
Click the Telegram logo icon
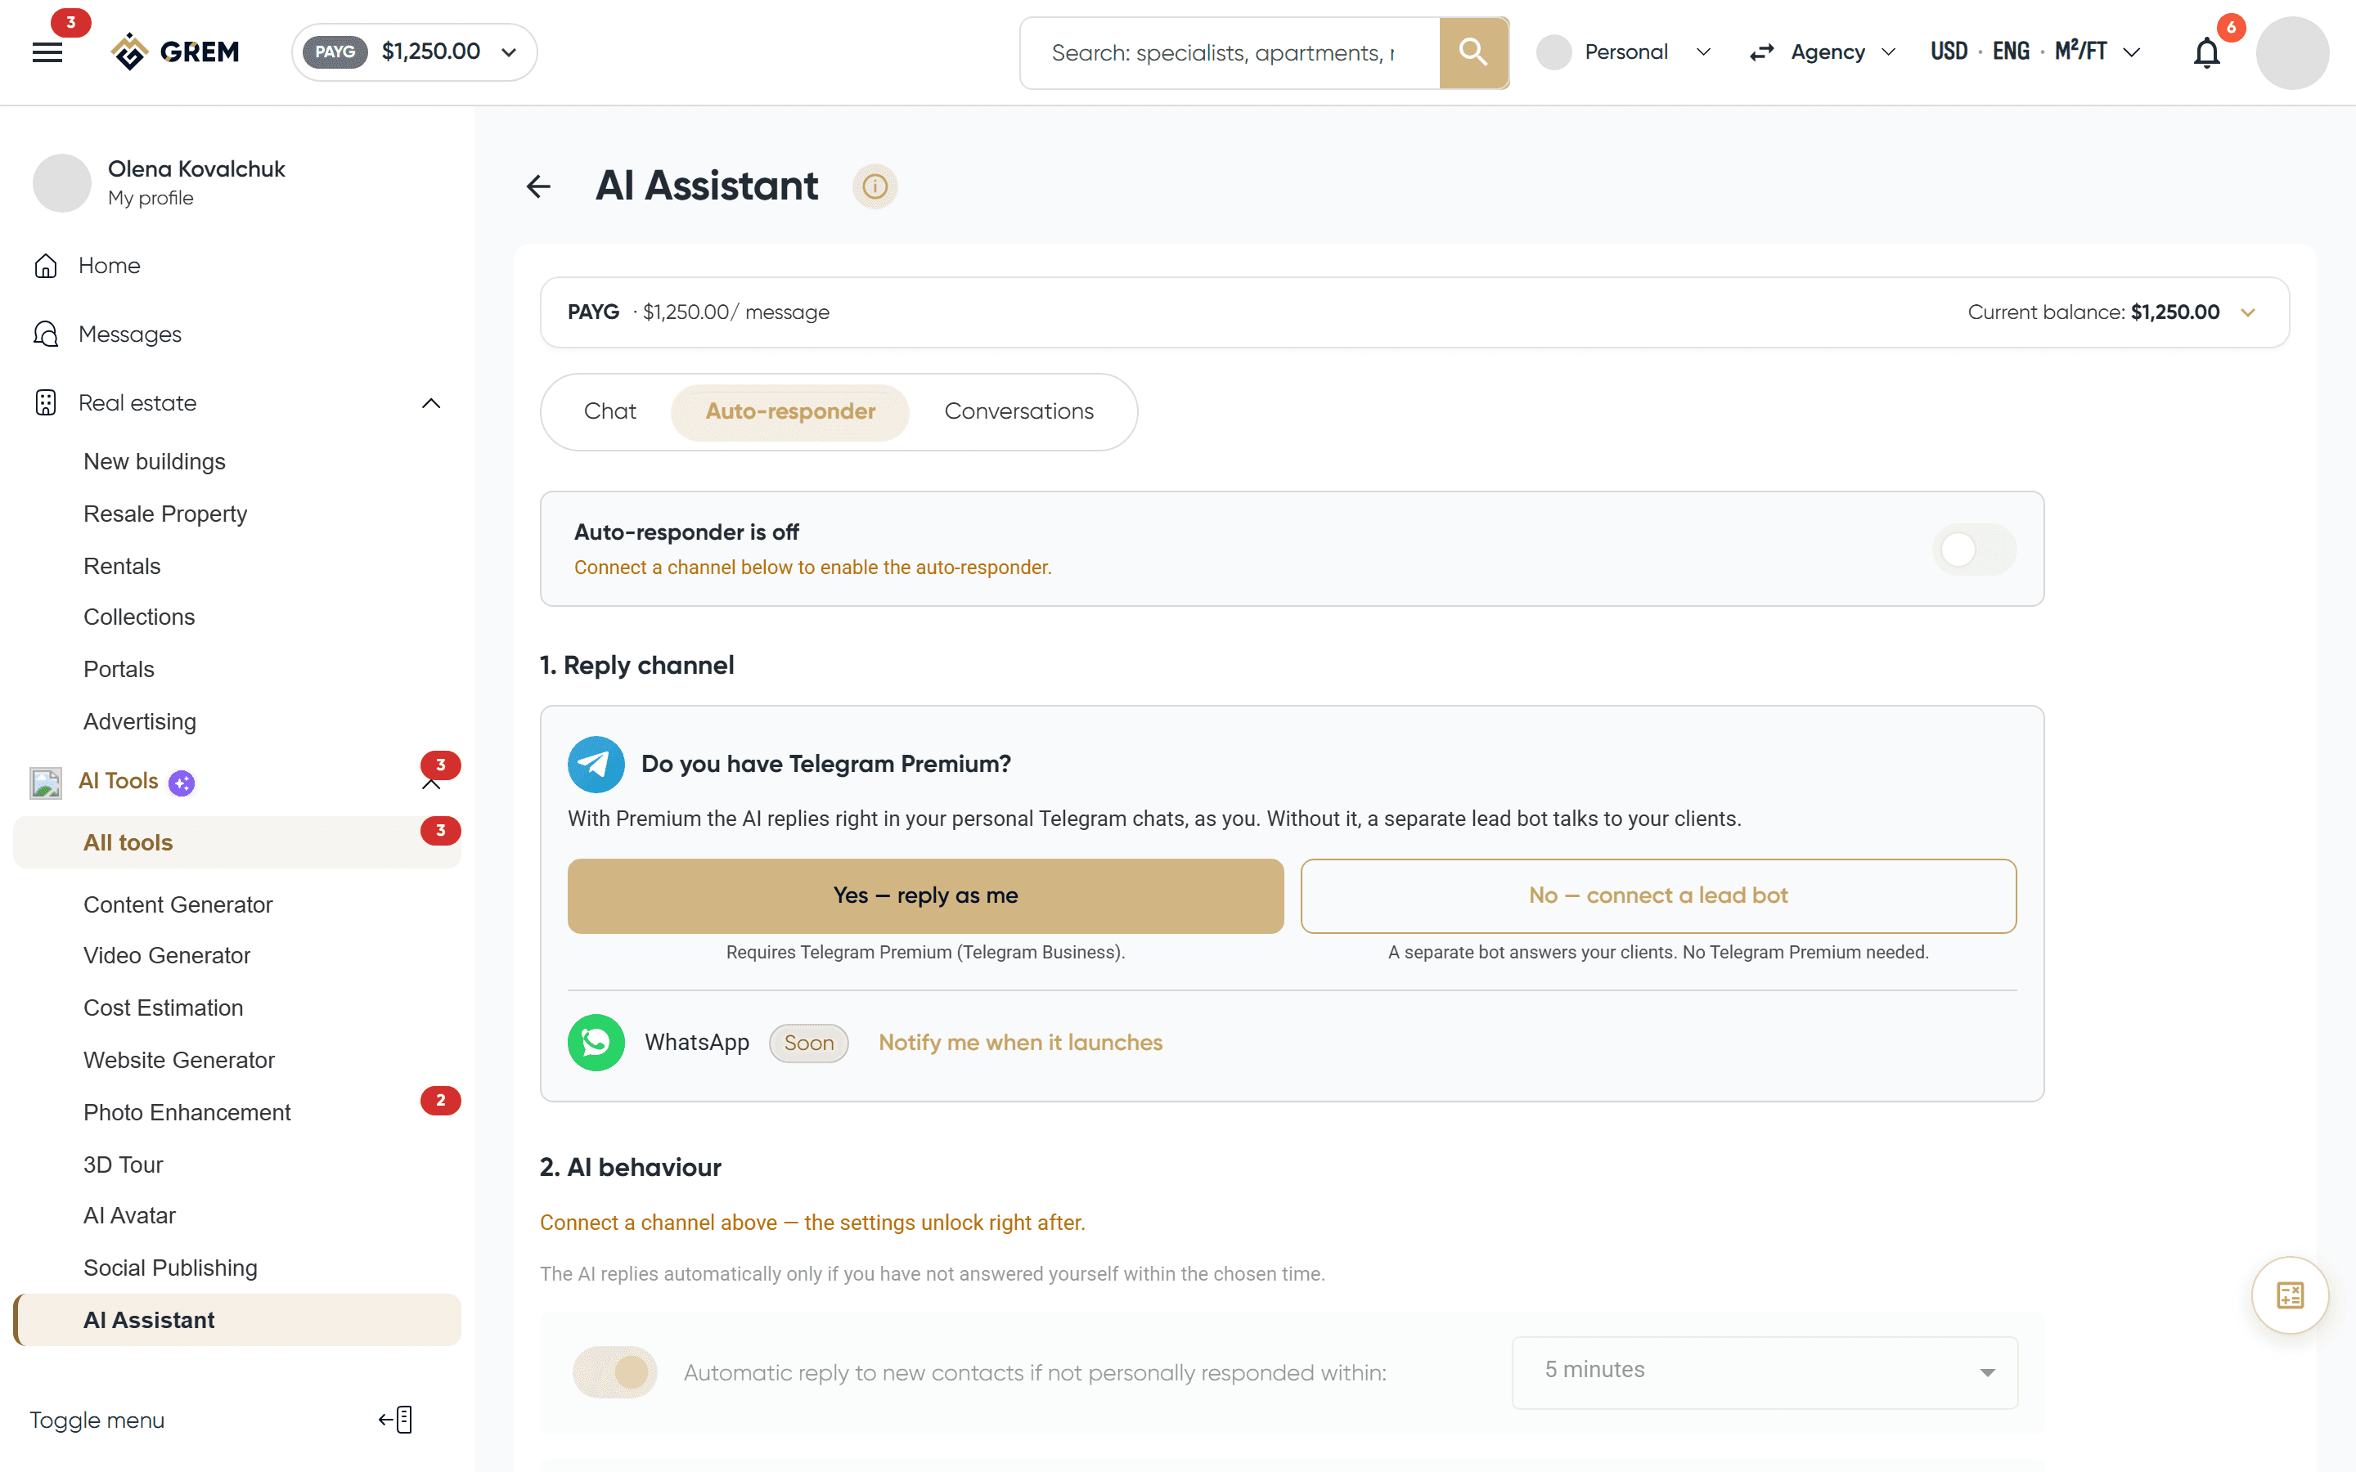pos(596,765)
